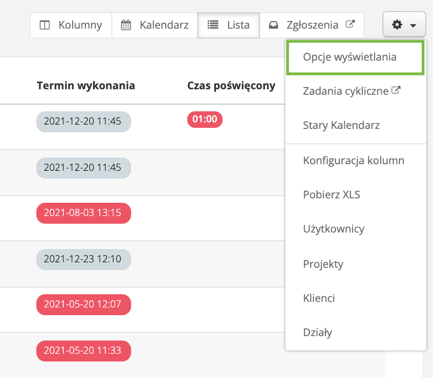Click the calendar icon in Kalendarz tab
The image size is (433, 378).
click(x=126, y=25)
